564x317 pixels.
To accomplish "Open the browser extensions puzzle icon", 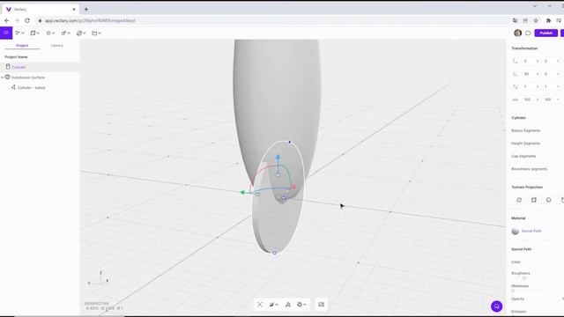I will pos(548,20).
